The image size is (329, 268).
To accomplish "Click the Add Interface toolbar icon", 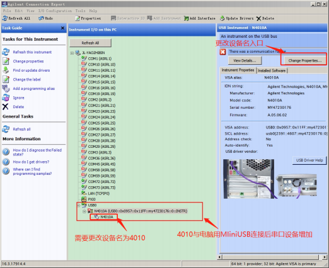I will click(187, 18).
